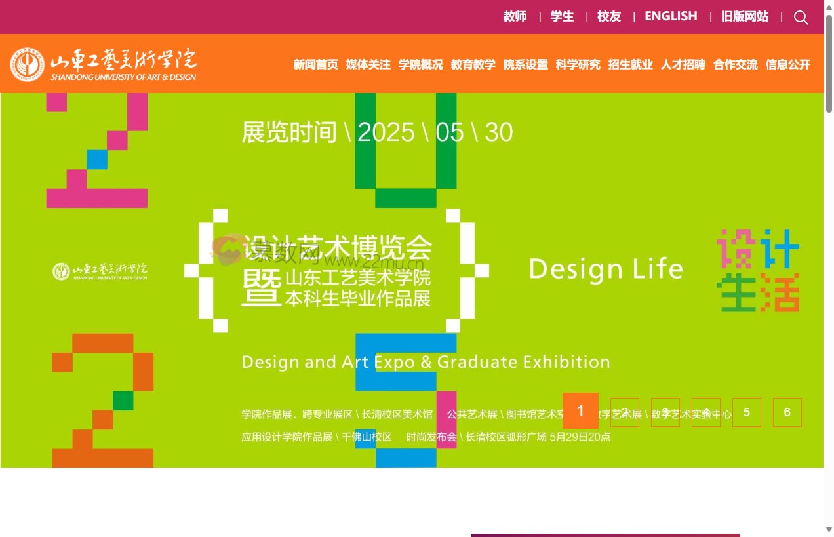Open the 院系设置 departments menu
The width and height of the screenshot is (834, 537).
(525, 65)
